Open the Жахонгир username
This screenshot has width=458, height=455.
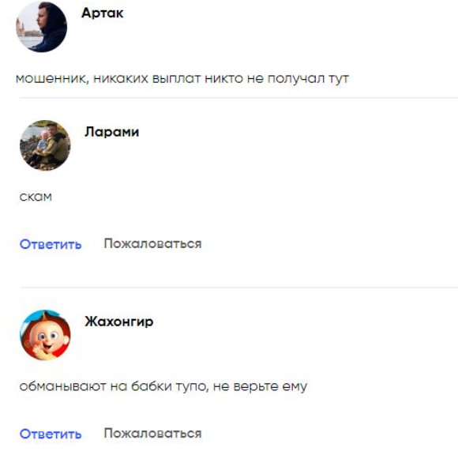pos(119,322)
